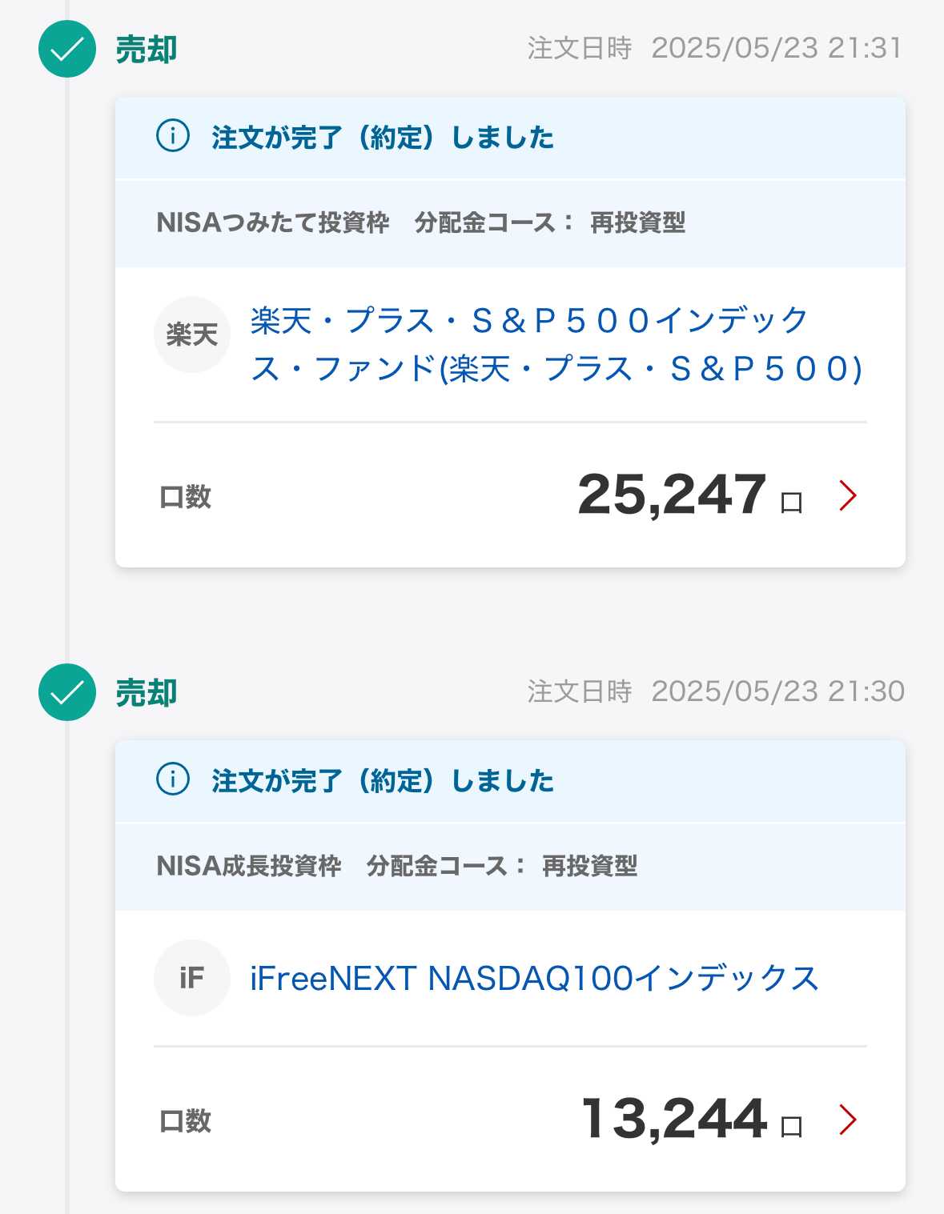Viewport: 944px width, 1214px height.
Task: Open the iFreeNEXT NASDAQ100インデックス link
Action: pyautogui.click(x=534, y=978)
